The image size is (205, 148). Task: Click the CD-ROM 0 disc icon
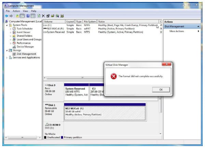[x=46, y=124]
